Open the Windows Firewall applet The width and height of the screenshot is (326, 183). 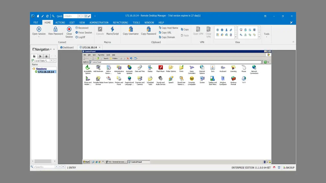click(233, 81)
